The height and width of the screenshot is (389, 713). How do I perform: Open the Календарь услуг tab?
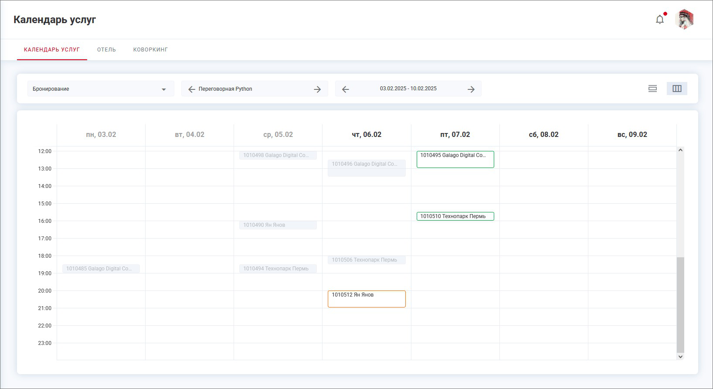pos(52,50)
